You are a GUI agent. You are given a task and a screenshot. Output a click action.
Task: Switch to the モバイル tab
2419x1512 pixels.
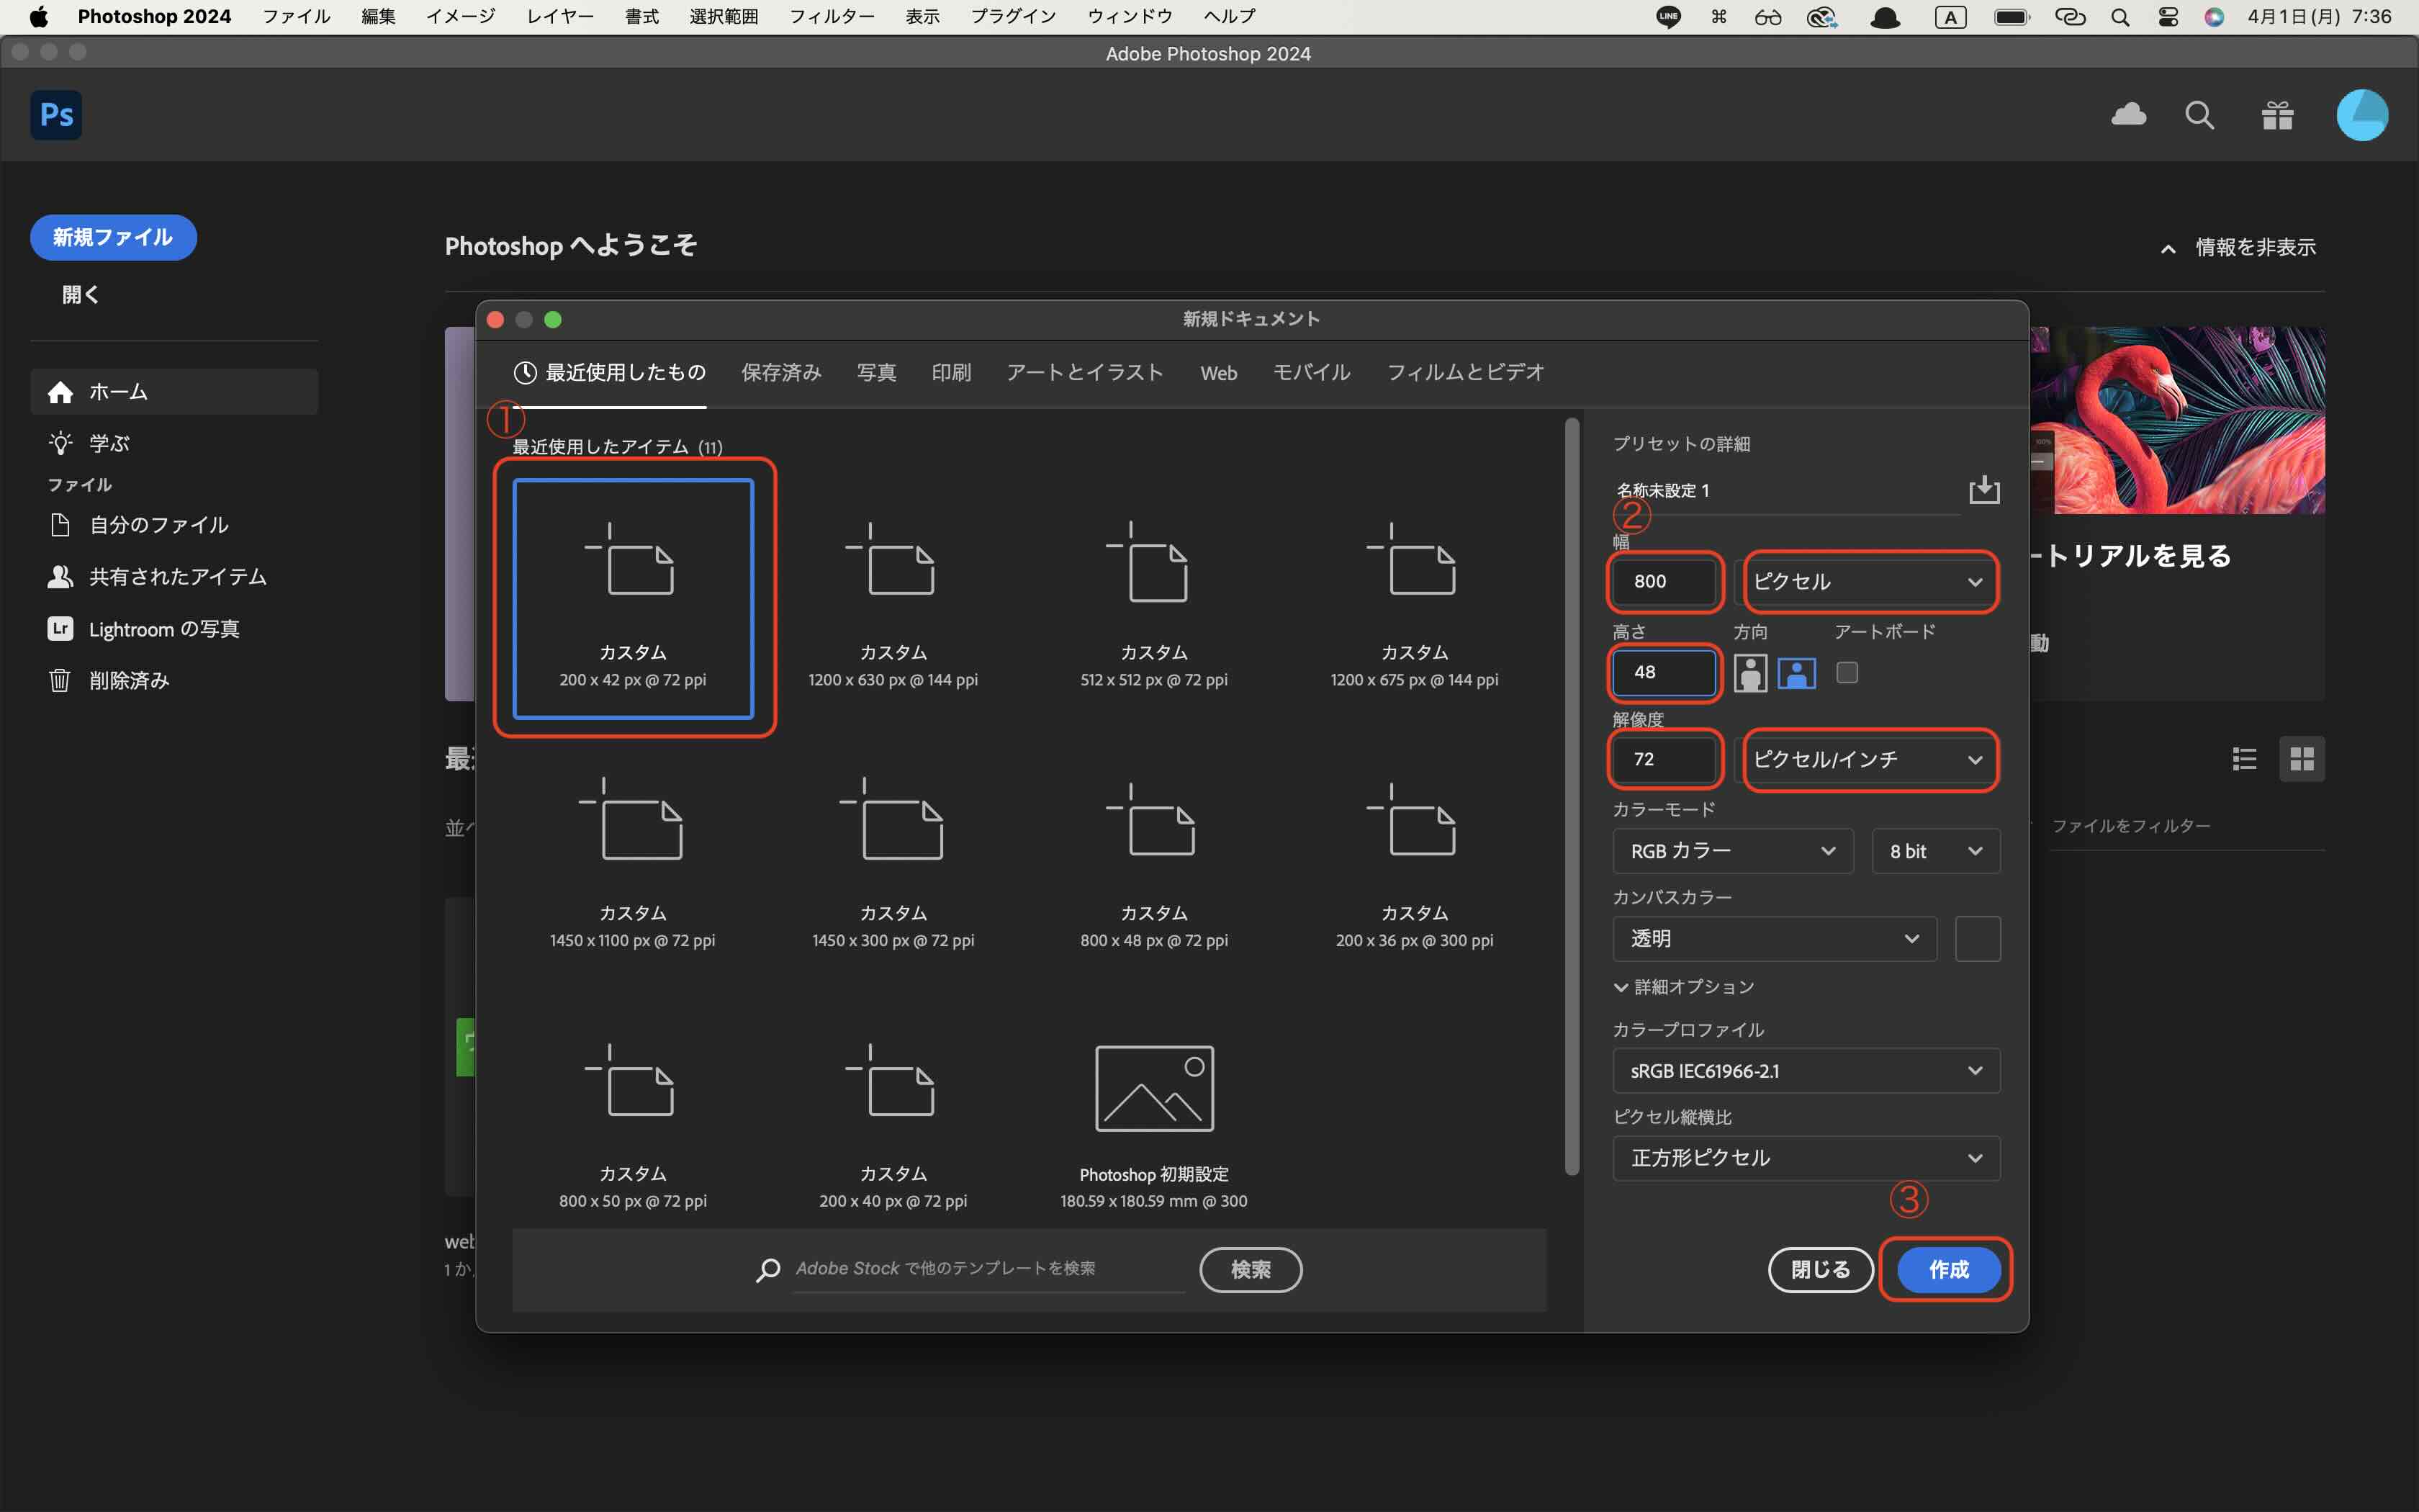(1312, 373)
